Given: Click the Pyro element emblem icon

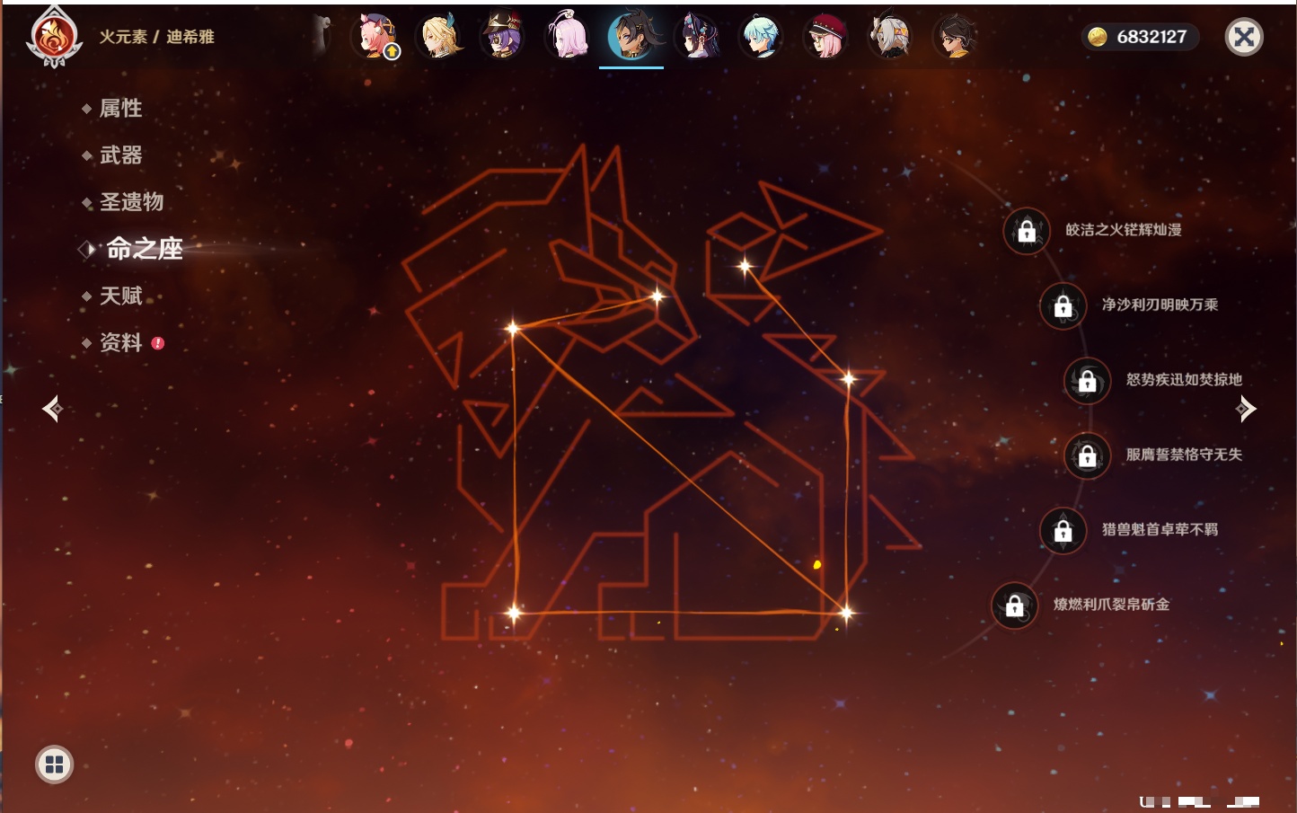Looking at the screenshot, I should 54,37.
